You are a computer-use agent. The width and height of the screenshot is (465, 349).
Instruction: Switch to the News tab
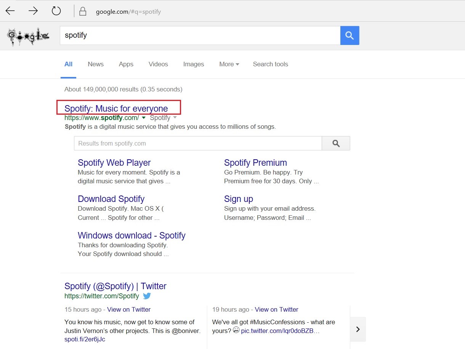(96, 64)
